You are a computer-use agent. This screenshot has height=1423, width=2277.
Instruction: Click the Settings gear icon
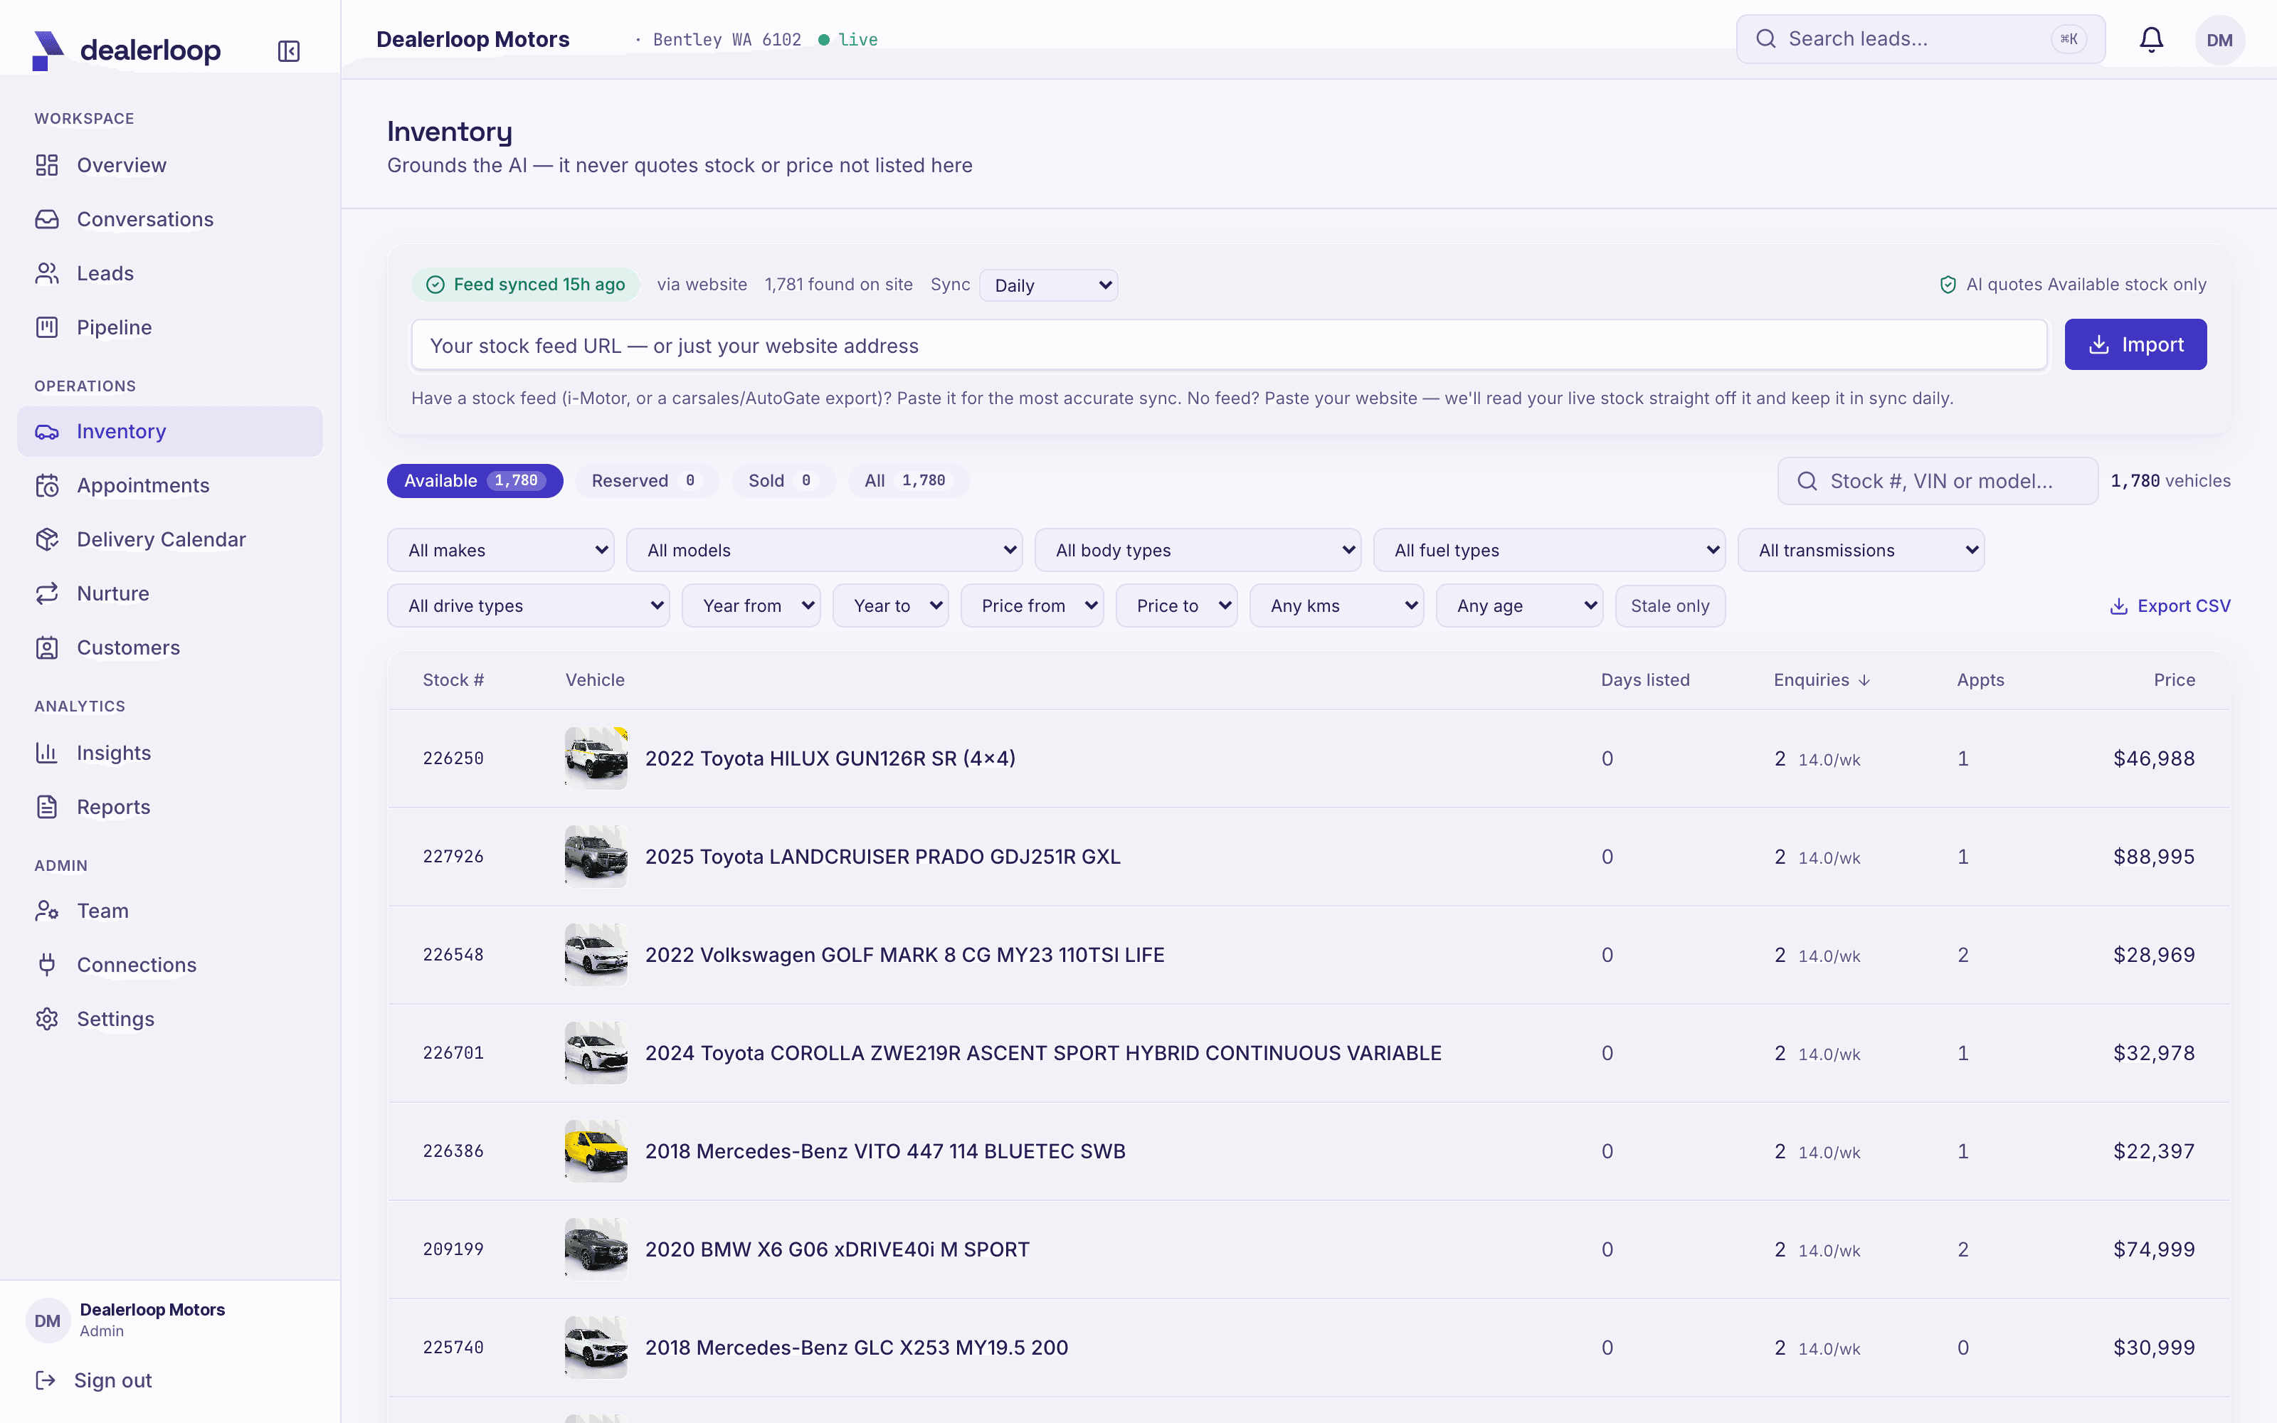[47, 1020]
